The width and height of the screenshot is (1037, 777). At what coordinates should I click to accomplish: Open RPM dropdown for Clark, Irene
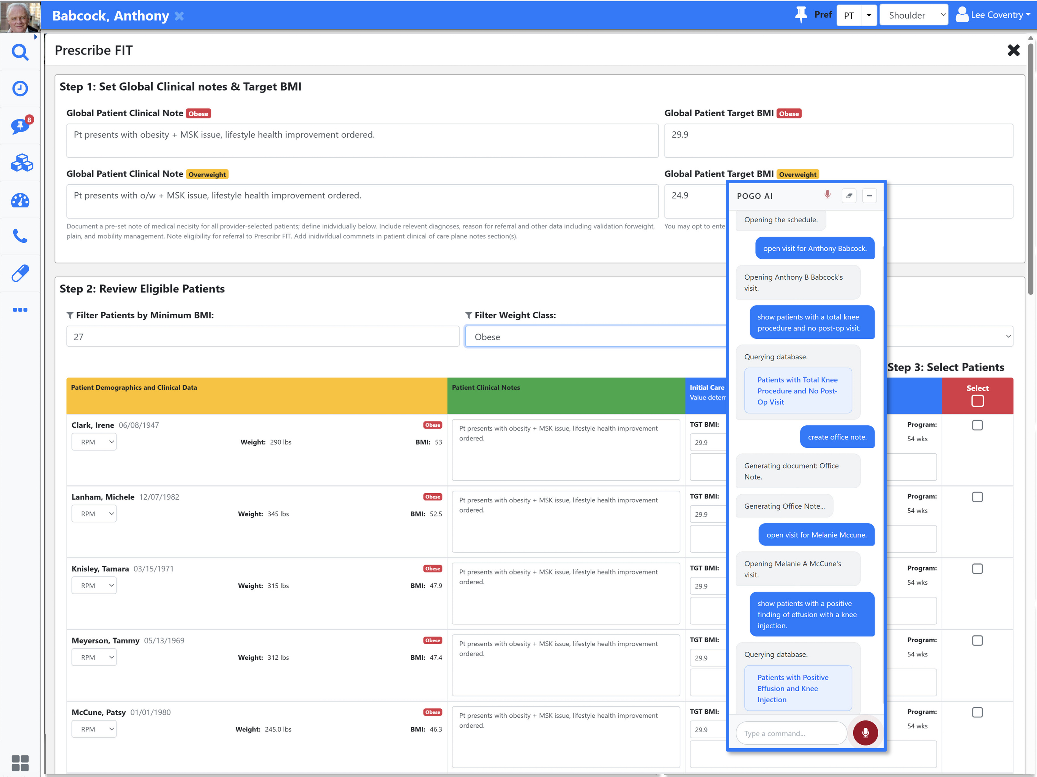pyautogui.click(x=94, y=442)
